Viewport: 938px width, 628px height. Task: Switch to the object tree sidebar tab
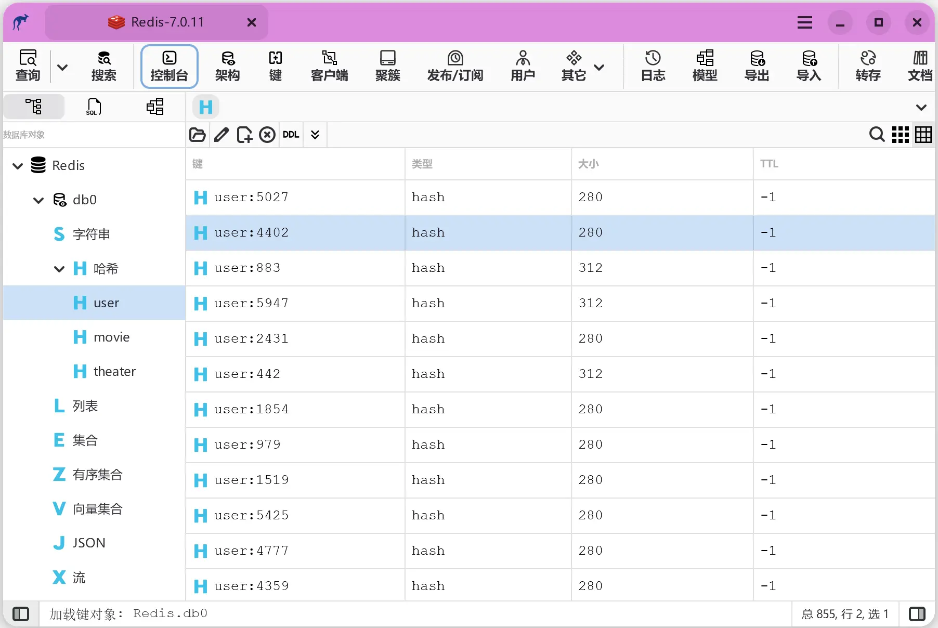point(34,107)
